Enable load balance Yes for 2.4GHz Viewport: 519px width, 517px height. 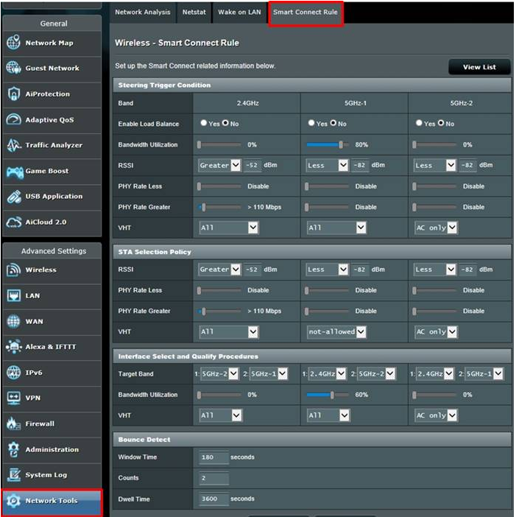coord(204,123)
